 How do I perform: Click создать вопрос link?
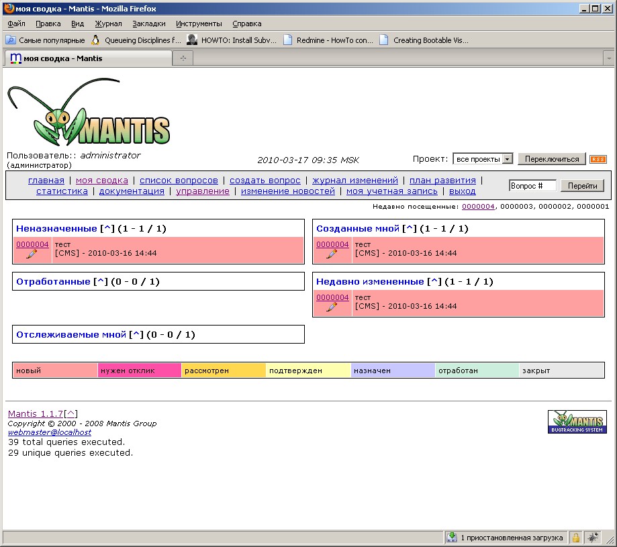265,180
